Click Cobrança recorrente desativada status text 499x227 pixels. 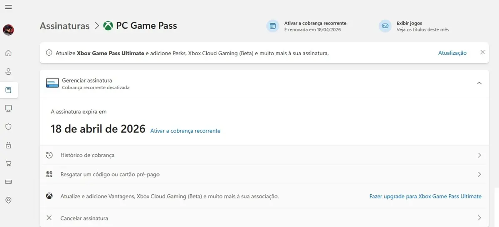tap(96, 88)
